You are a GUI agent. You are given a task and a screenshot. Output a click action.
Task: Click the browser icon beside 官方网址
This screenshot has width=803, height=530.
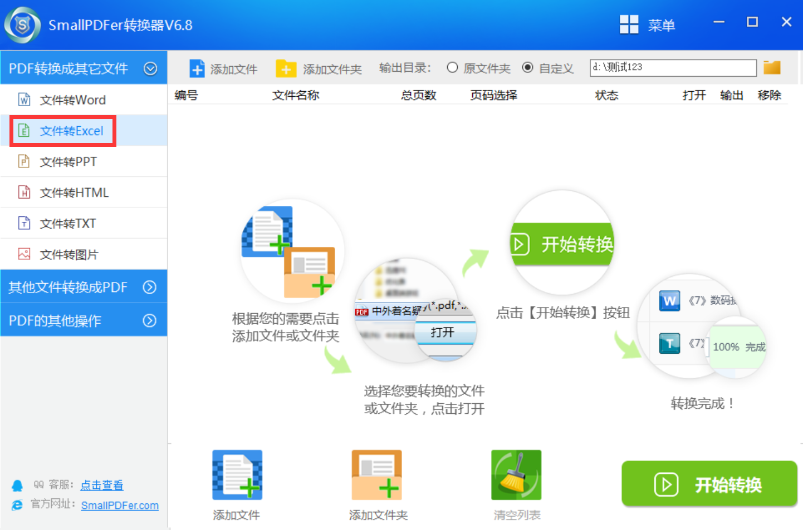[17, 505]
